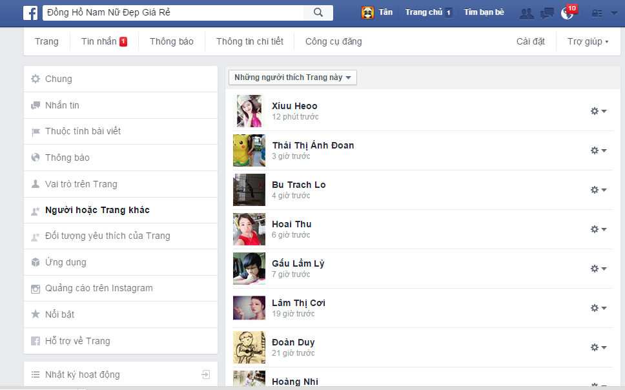Click the cube icon beside Ứng dụng
Screen dimensions: 625x390
click(36, 262)
